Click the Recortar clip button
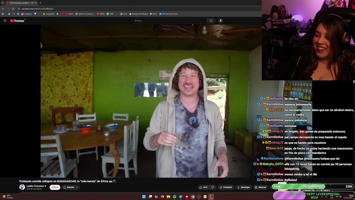This screenshot has width=355, height=200. (260, 187)
